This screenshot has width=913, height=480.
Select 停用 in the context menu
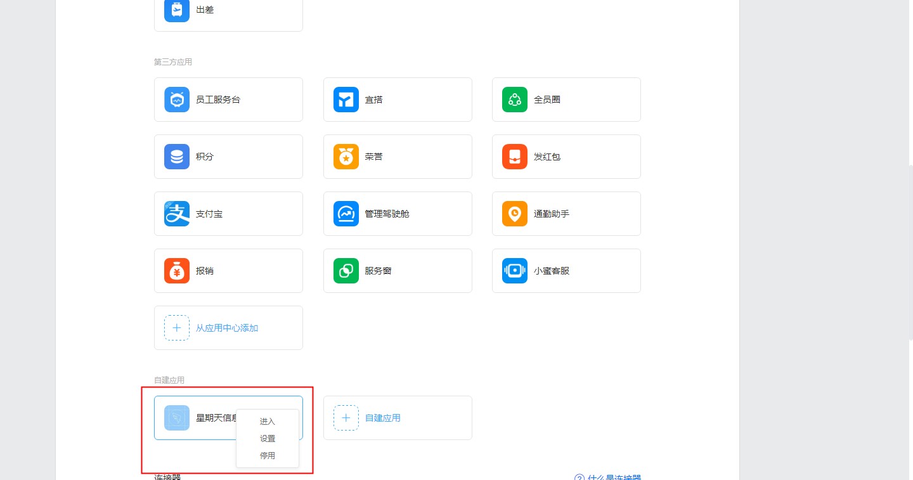pos(268,456)
